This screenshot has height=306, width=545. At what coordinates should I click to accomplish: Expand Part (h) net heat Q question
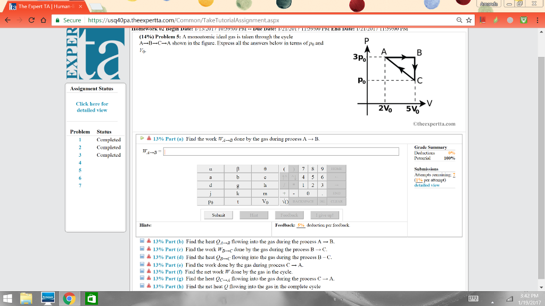(143, 286)
